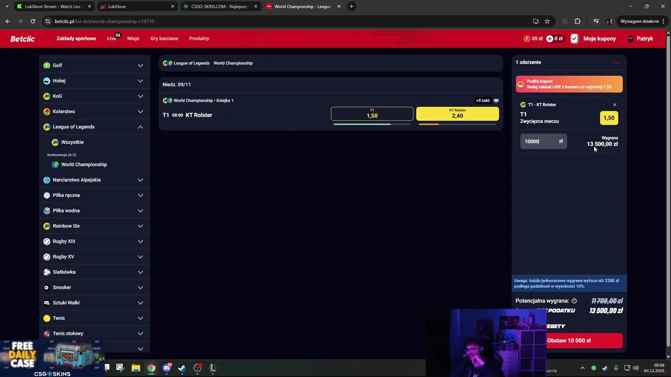Open Chrome from the taskbar
The width and height of the screenshot is (671, 377).
point(151,368)
